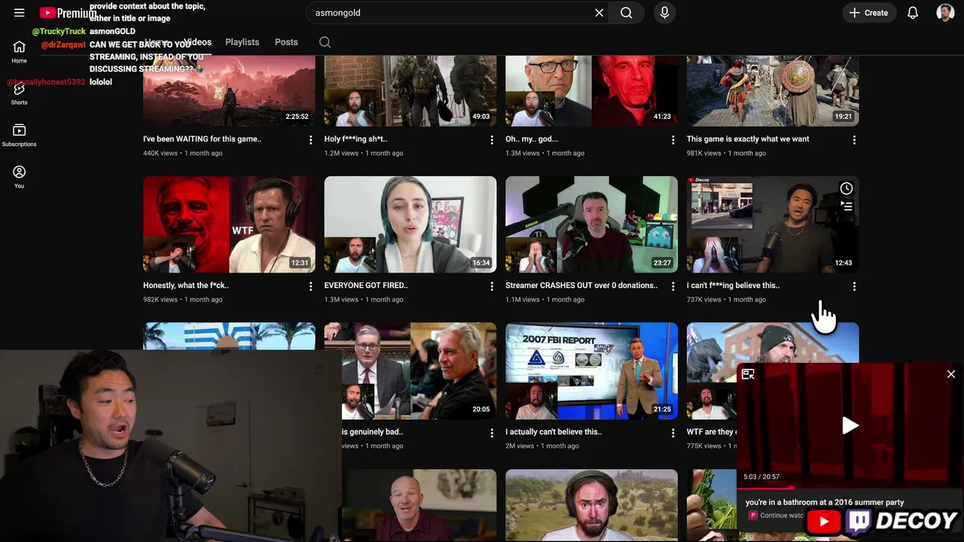Open the hamburger guide menu
This screenshot has height=542, width=964.
pyautogui.click(x=20, y=13)
